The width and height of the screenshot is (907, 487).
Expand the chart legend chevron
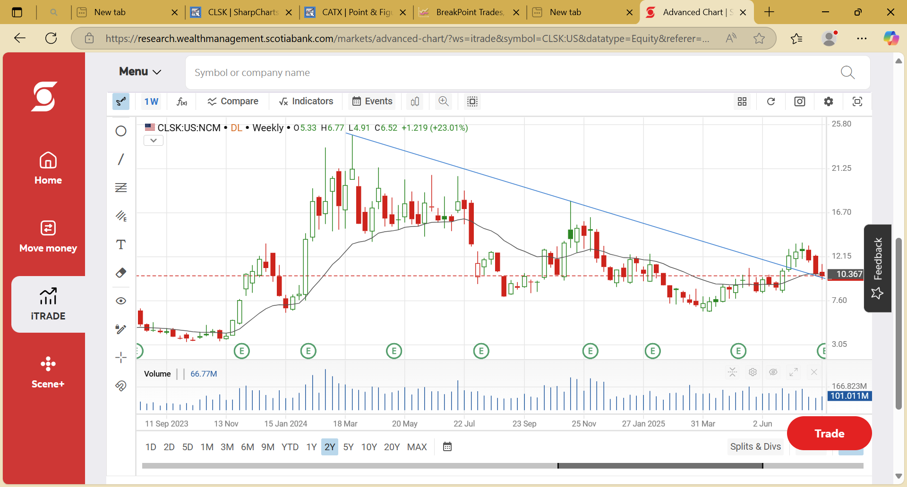pos(154,141)
